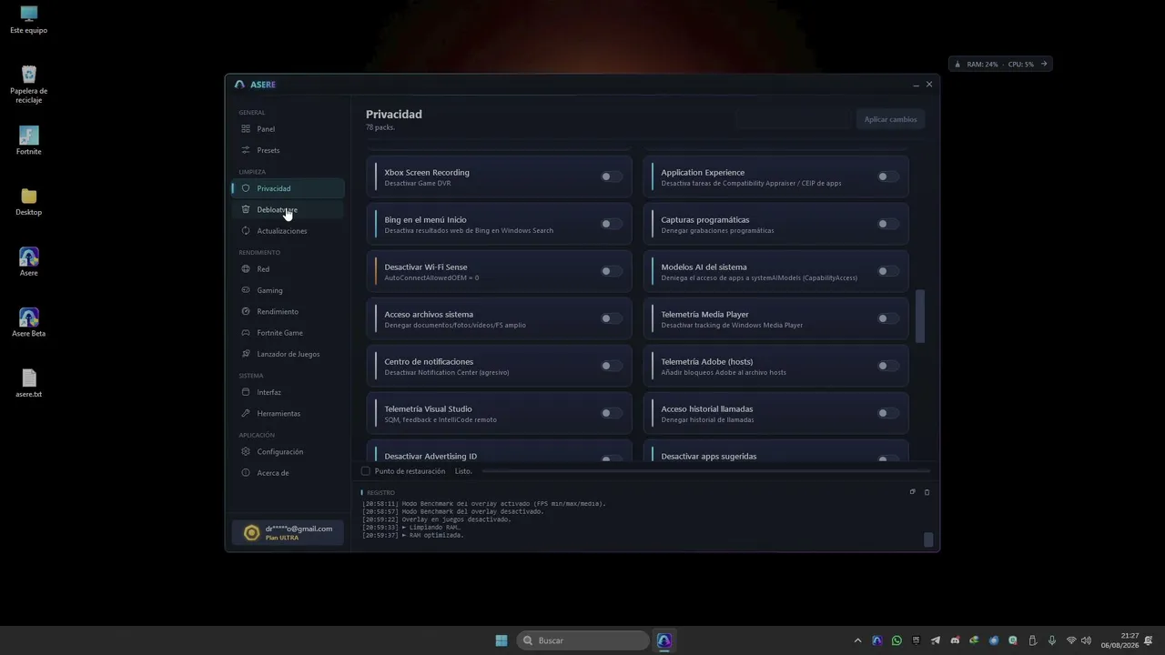Select Papelera de reciclaje desktop icon
1165x655 pixels.
[x=28, y=85]
